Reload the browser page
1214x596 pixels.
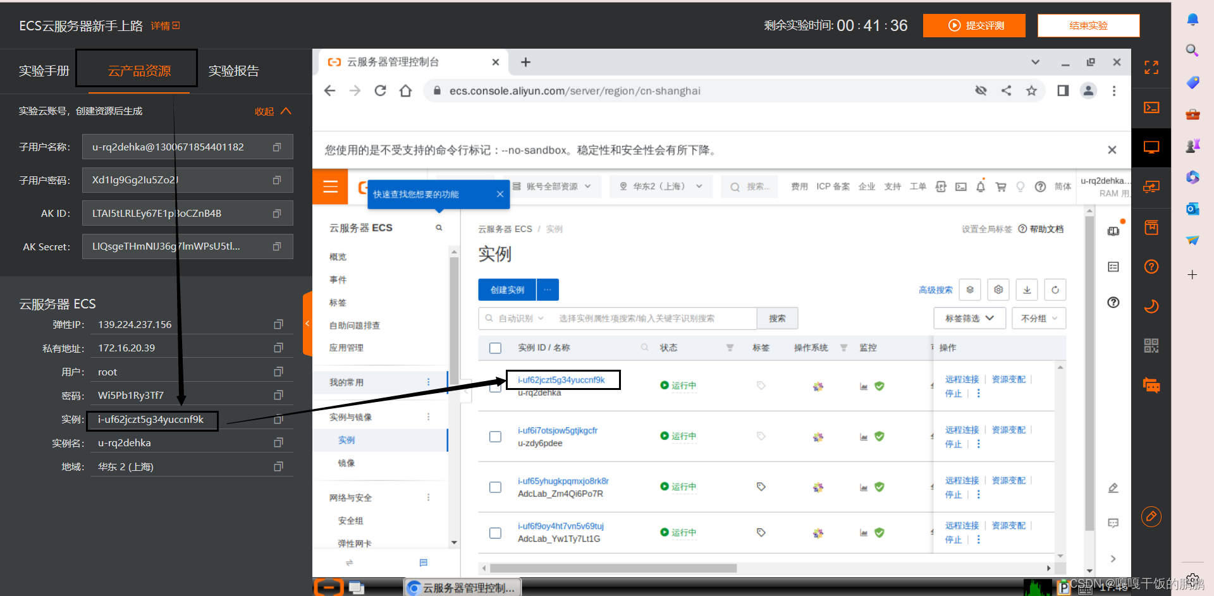click(380, 90)
